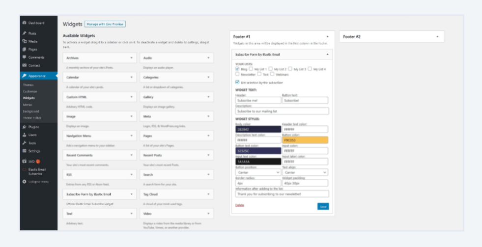Check the My List 1 checkbox
The width and height of the screenshot is (482, 247).
pyautogui.click(x=251, y=69)
